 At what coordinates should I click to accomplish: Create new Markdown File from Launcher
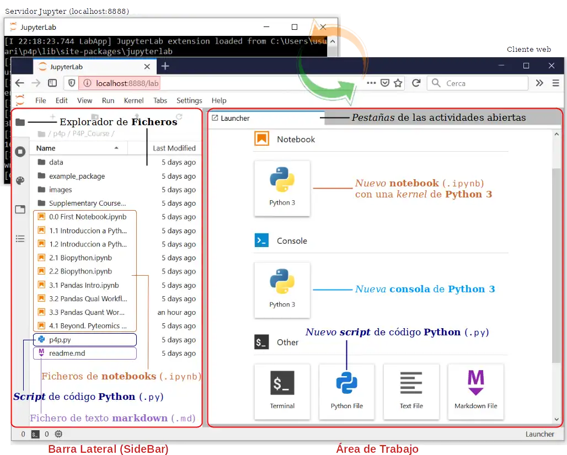tap(475, 392)
